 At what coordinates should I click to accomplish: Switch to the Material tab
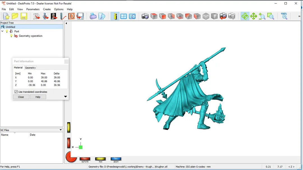18,67
